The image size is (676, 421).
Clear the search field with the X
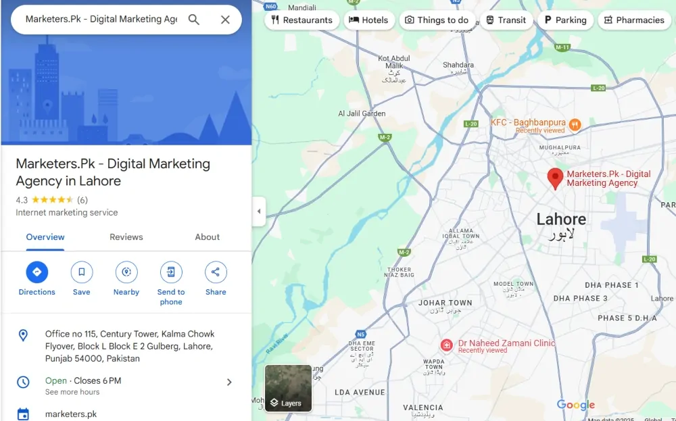(x=225, y=20)
